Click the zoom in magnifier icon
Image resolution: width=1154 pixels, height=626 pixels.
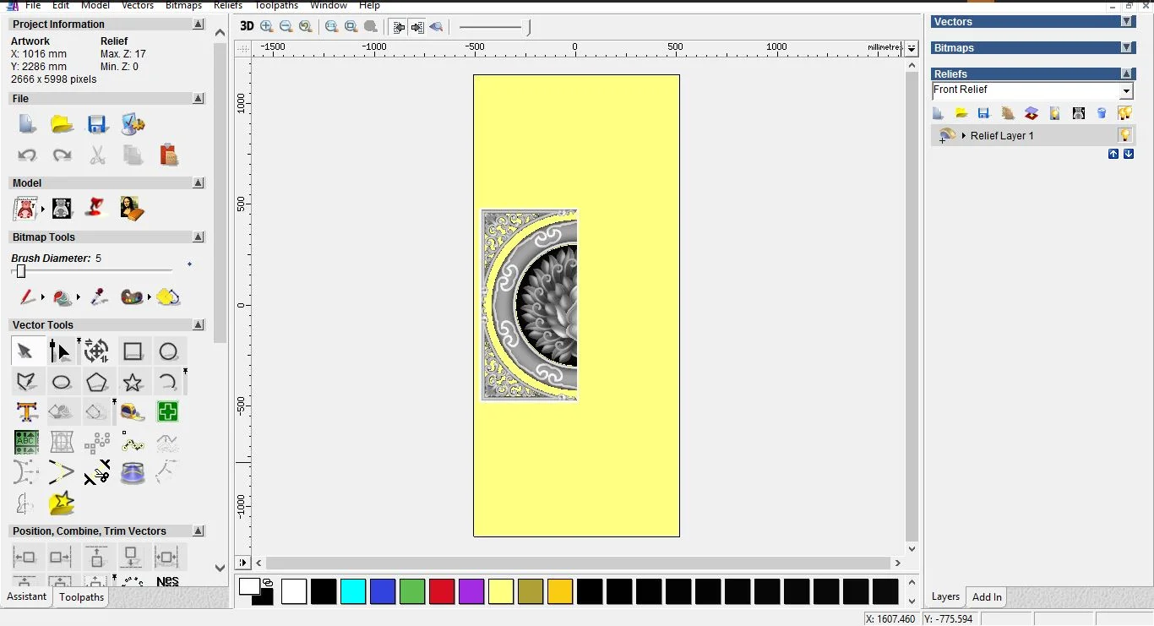(267, 26)
